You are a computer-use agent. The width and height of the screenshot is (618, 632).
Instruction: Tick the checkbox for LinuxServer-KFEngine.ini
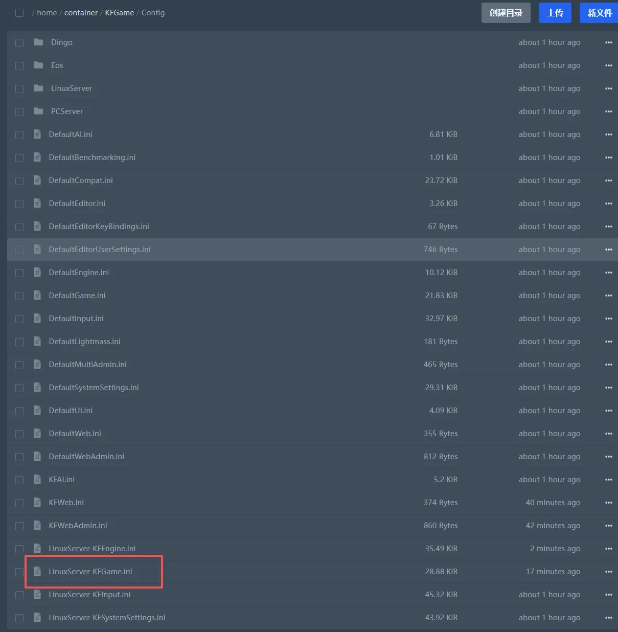tap(19, 549)
